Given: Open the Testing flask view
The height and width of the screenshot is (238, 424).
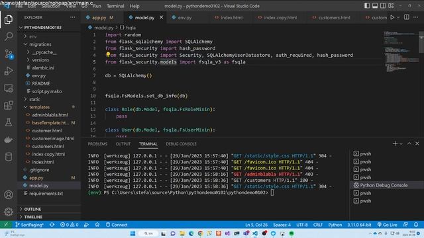Looking at the screenshot, I should (9, 122).
